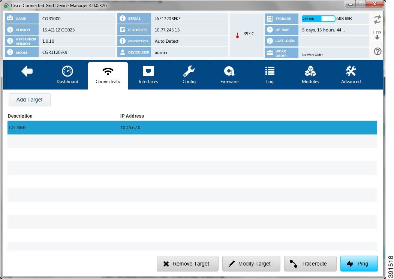The width and height of the screenshot is (394, 279).
Task: Select the CG-NMS target row
Action: [x=192, y=128]
